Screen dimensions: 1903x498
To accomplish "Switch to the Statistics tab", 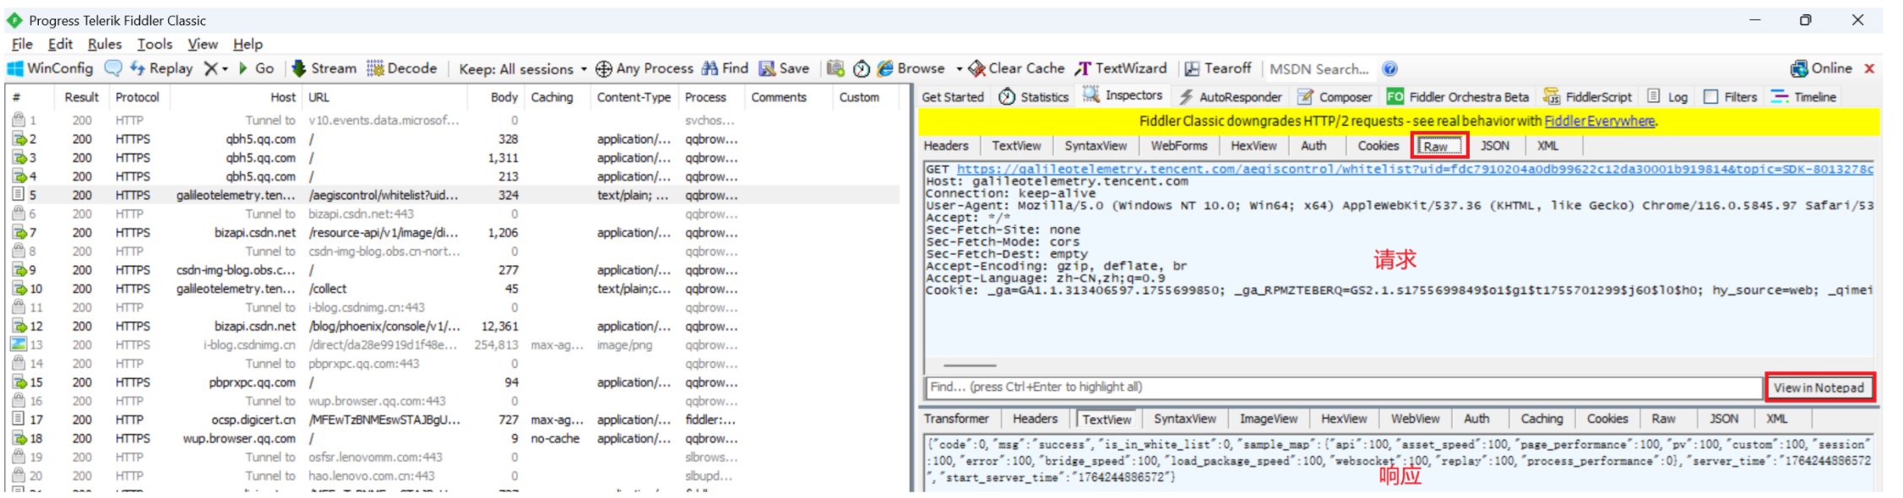I will 1034,97.
